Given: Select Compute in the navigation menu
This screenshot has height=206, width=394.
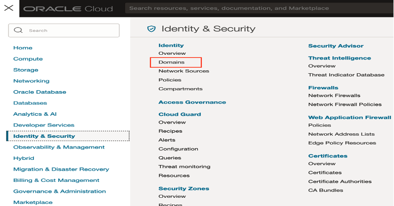Looking at the screenshot, I should (28, 59).
